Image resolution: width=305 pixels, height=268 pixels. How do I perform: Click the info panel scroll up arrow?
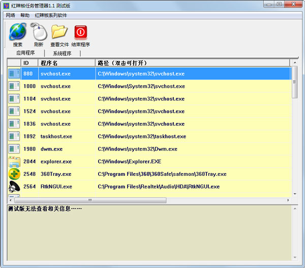pyautogui.click(x=295, y=209)
